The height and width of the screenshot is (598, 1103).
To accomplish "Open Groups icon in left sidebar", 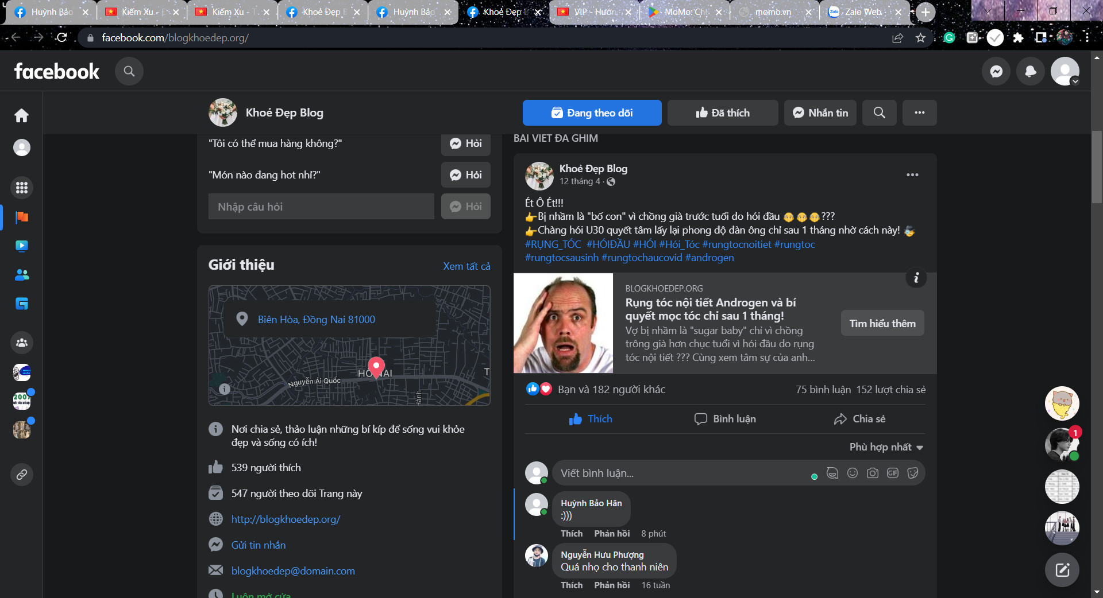I will click(22, 343).
